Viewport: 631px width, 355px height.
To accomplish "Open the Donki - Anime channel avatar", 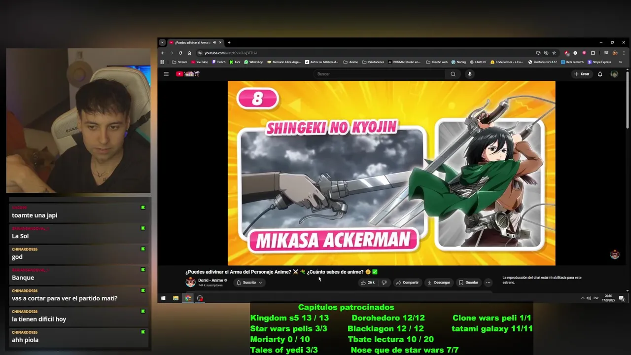I will (x=190, y=283).
